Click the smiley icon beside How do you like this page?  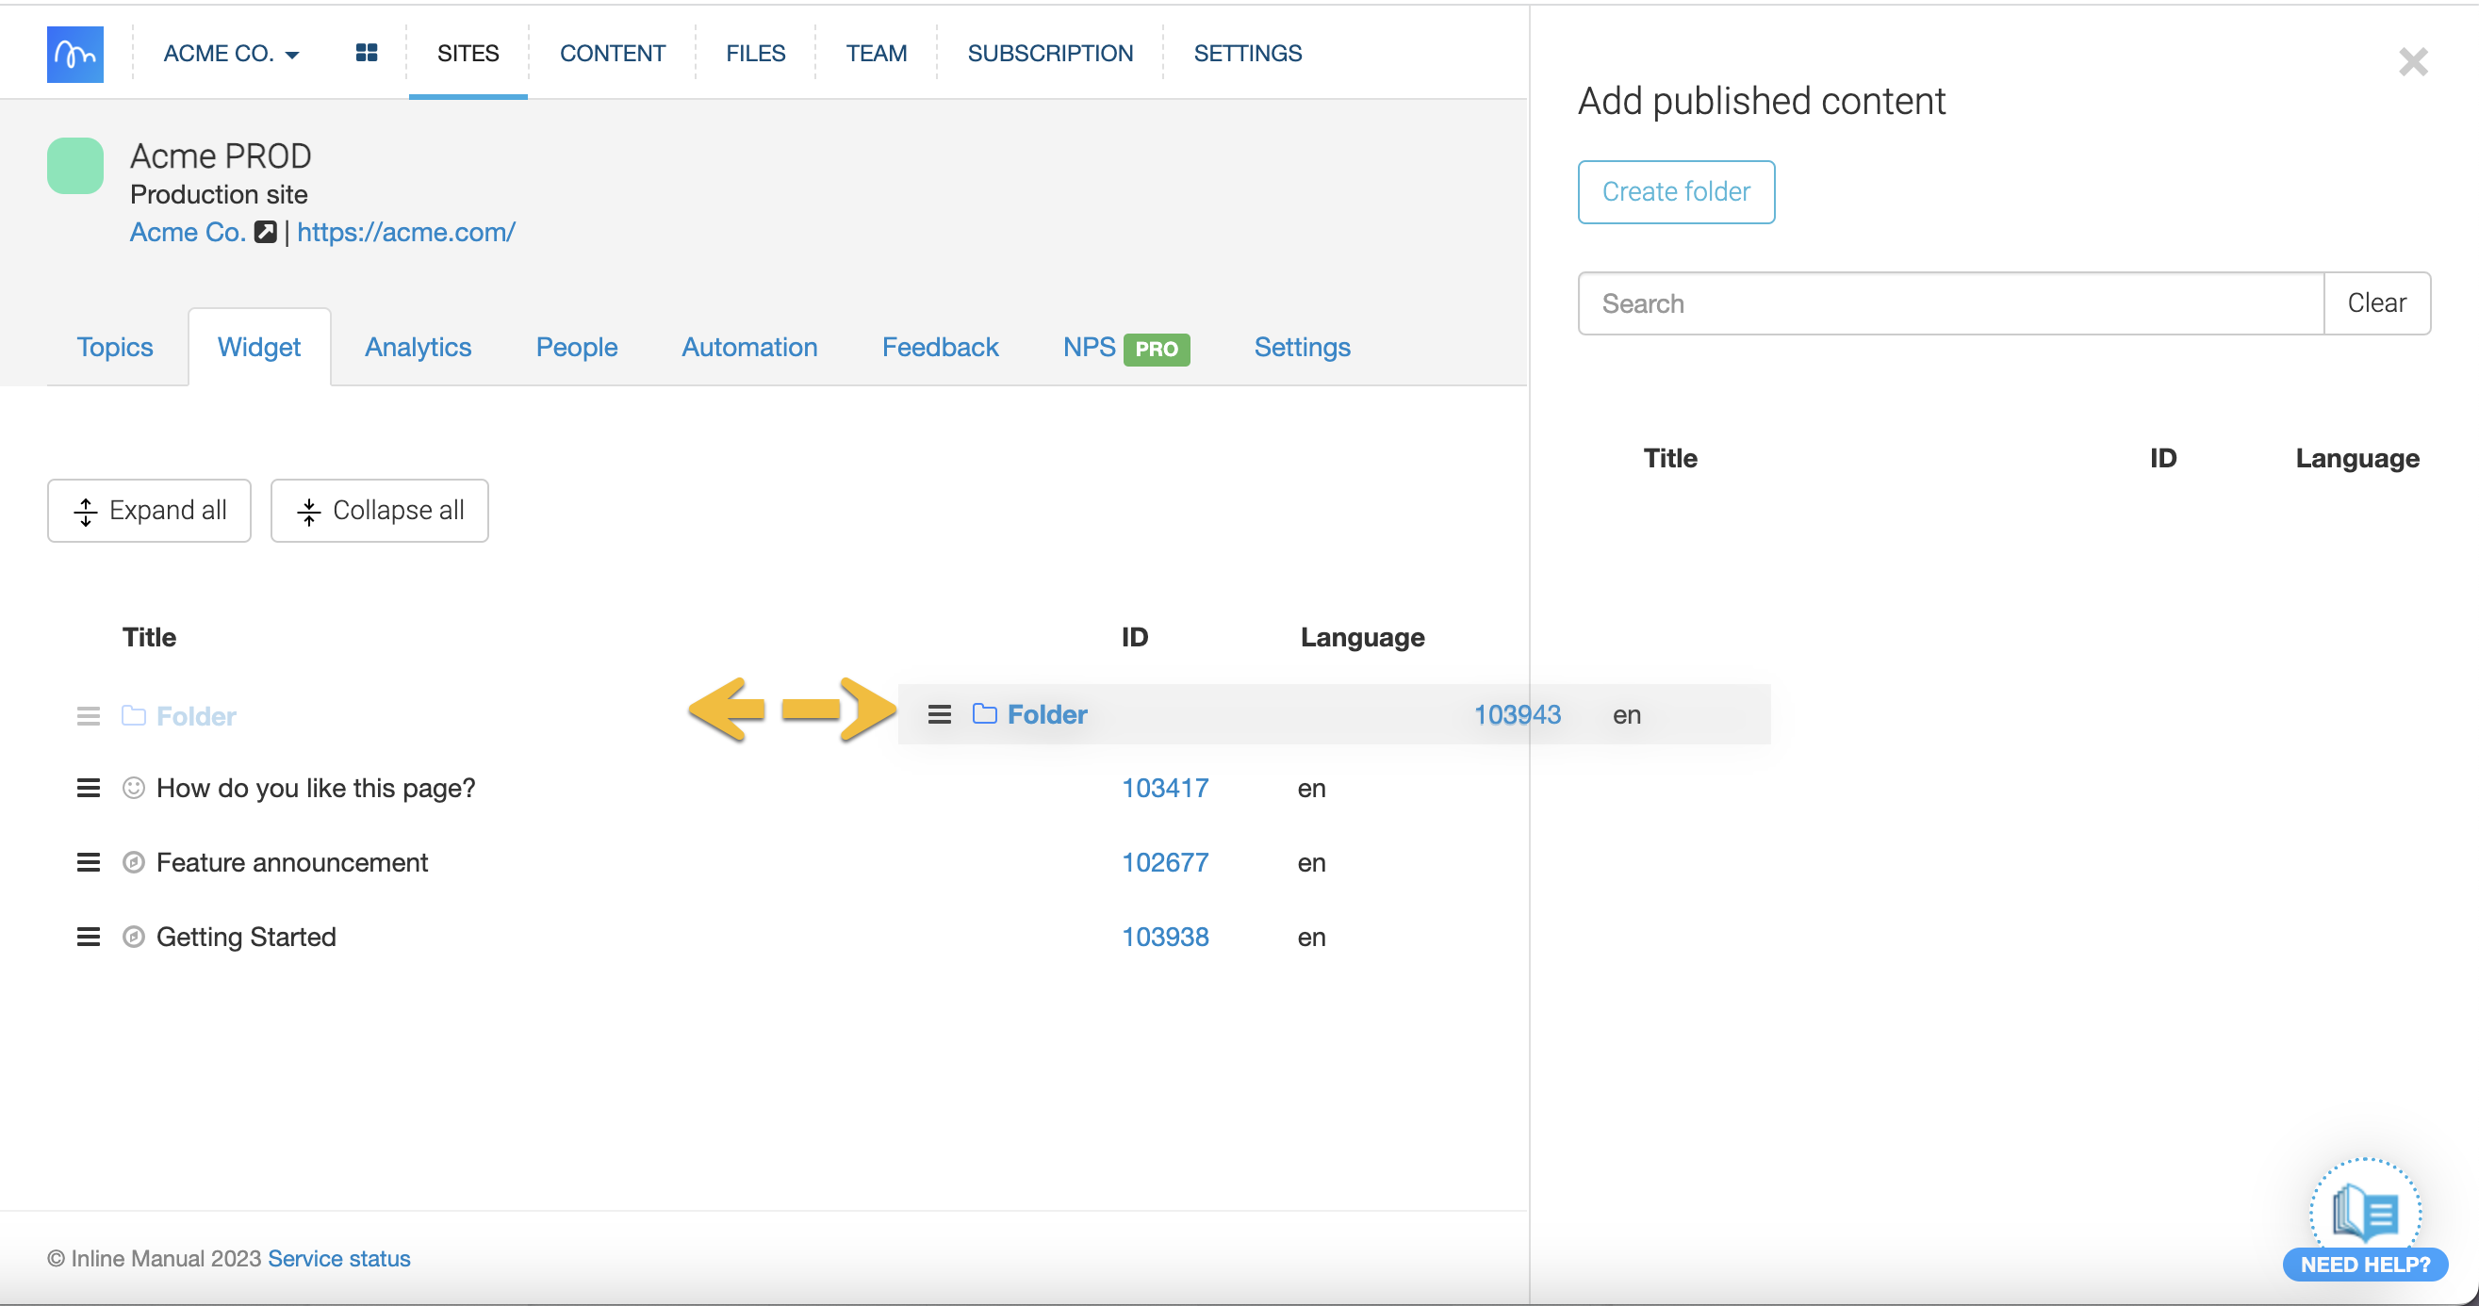click(x=134, y=788)
